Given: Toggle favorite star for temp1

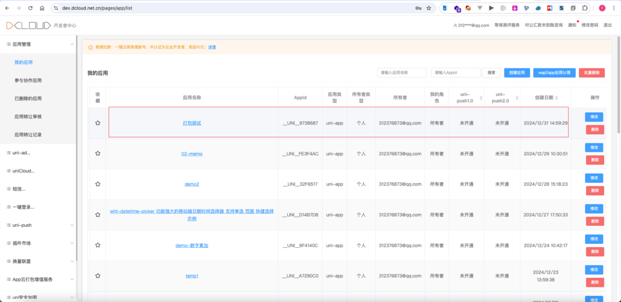Looking at the screenshot, I should pos(98,275).
